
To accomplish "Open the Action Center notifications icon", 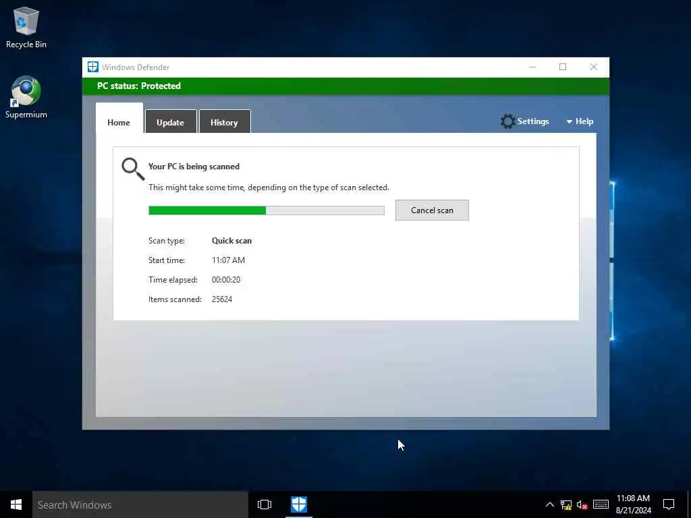I will click(x=669, y=505).
